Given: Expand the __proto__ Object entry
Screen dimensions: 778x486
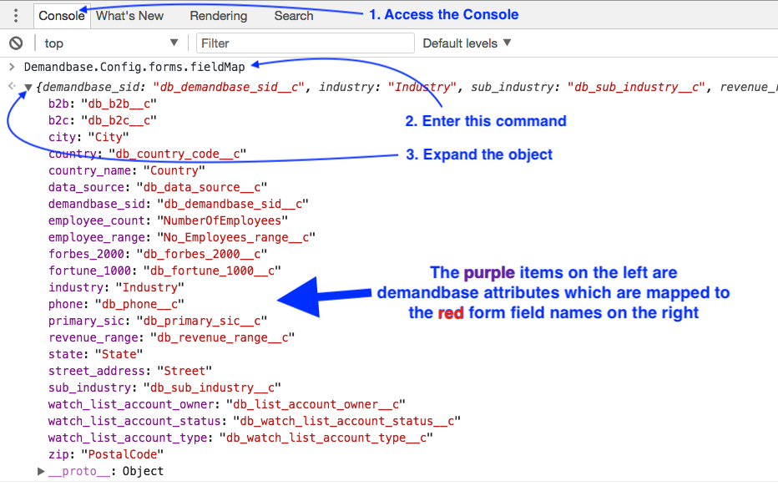Looking at the screenshot, I should [x=41, y=471].
